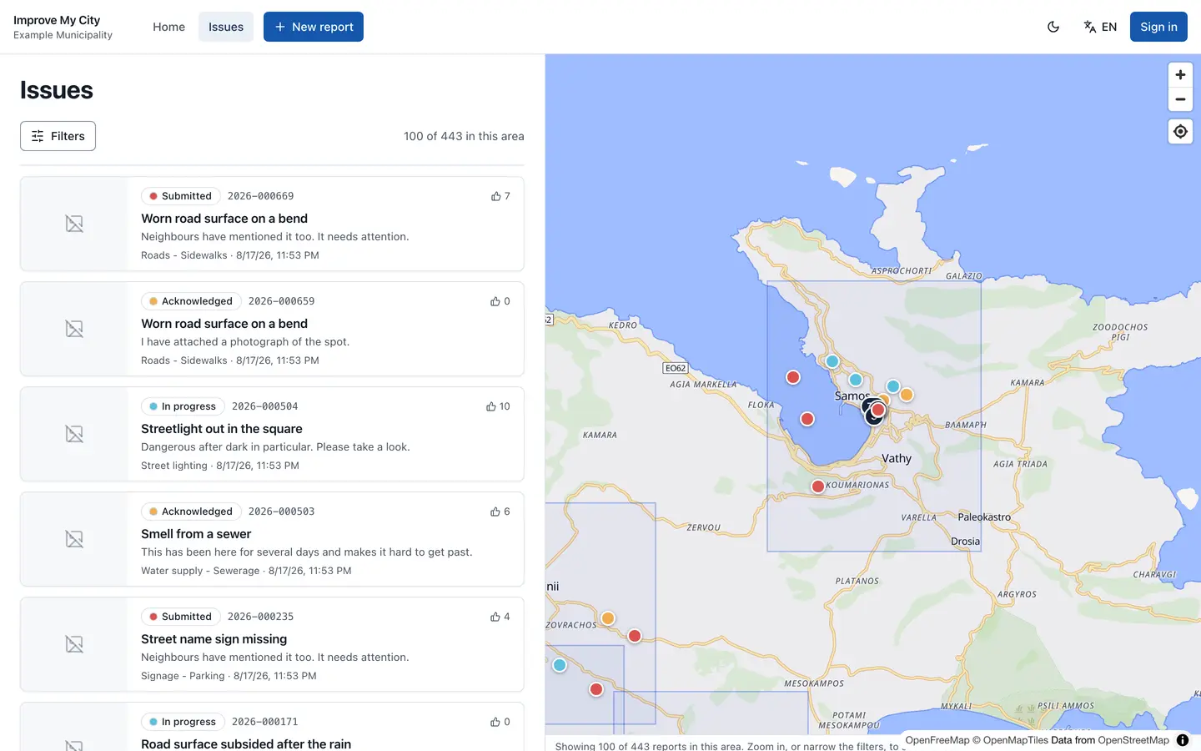Click the orange map marker near Zovrachos

pos(608,618)
